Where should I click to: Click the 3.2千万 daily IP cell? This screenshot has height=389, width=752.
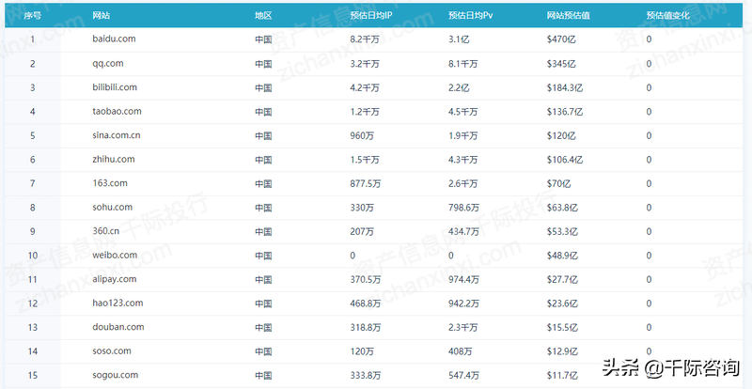coord(365,64)
